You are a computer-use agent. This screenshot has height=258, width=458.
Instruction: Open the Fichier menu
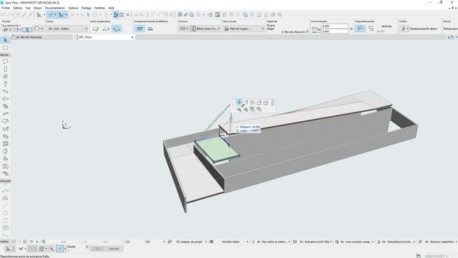pos(6,8)
